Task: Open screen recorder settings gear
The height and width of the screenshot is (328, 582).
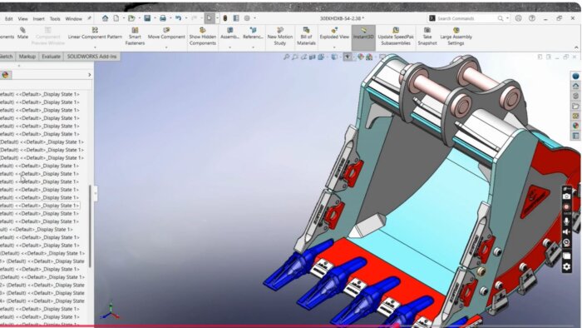Action: [x=566, y=266]
